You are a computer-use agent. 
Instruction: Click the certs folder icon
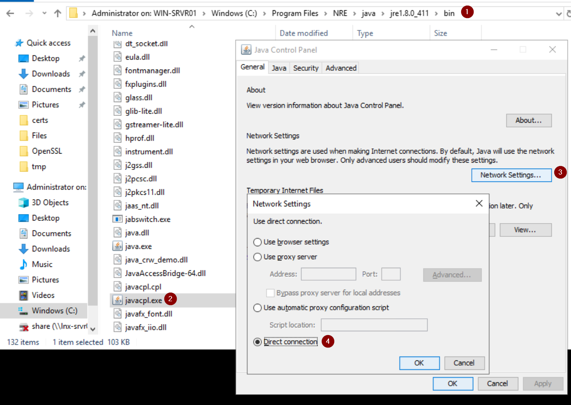[24, 120]
